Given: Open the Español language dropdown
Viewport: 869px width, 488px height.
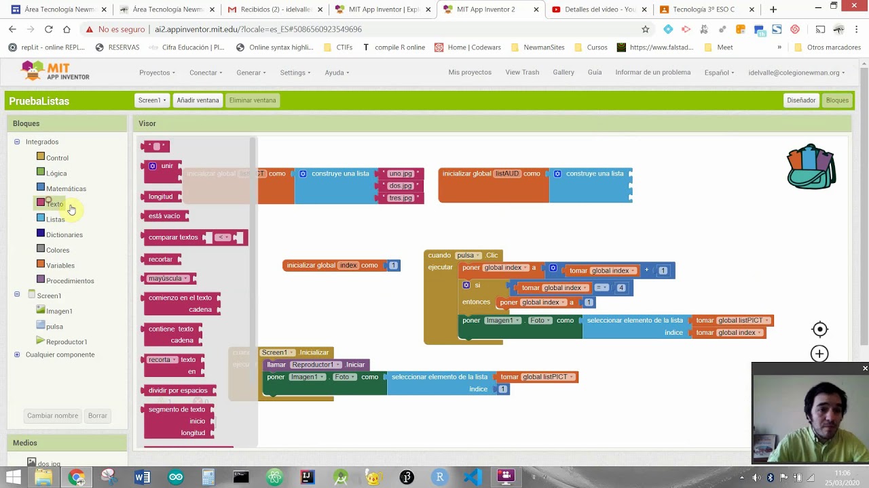Looking at the screenshot, I should point(719,73).
